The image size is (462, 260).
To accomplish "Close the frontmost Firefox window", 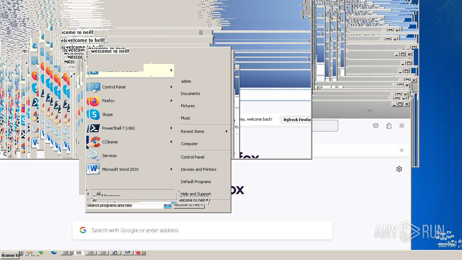I will tap(407, 104).
